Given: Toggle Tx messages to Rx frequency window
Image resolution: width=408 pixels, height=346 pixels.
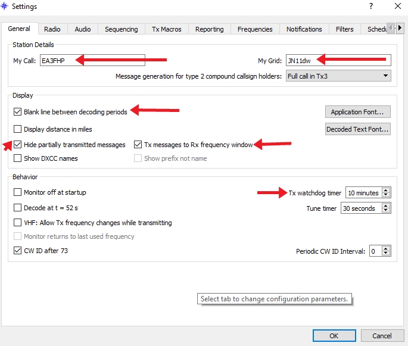Looking at the screenshot, I should pyautogui.click(x=138, y=145).
